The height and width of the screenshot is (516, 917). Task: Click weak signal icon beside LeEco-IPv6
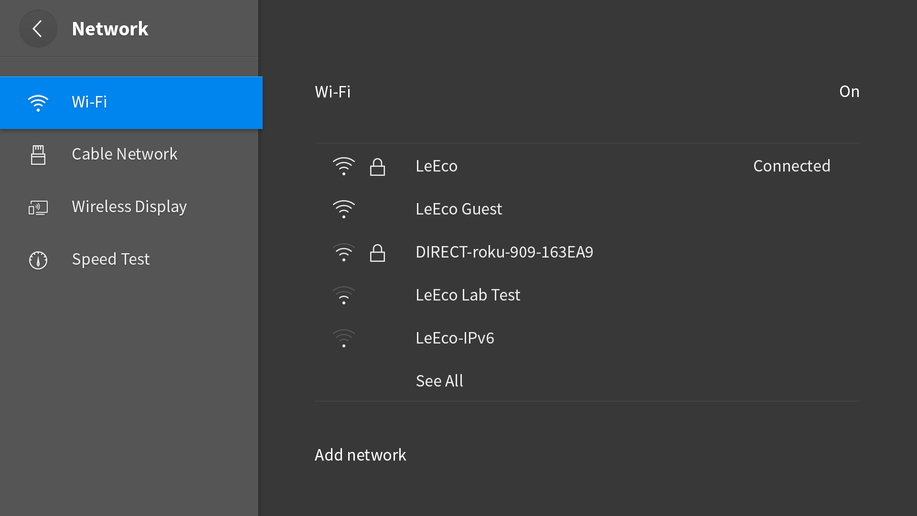point(343,338)
